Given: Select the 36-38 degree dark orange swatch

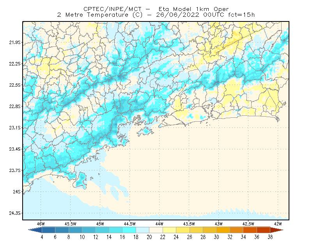Looking at the screenshot, I should tap(264, 230).
